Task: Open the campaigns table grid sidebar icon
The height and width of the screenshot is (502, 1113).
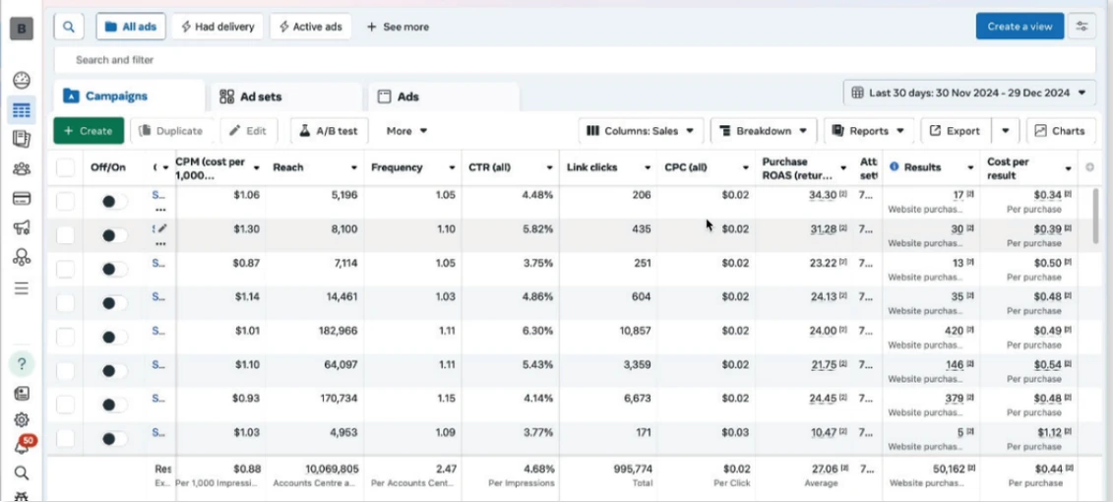Action: pyautogui.click(x=22, y=110)
